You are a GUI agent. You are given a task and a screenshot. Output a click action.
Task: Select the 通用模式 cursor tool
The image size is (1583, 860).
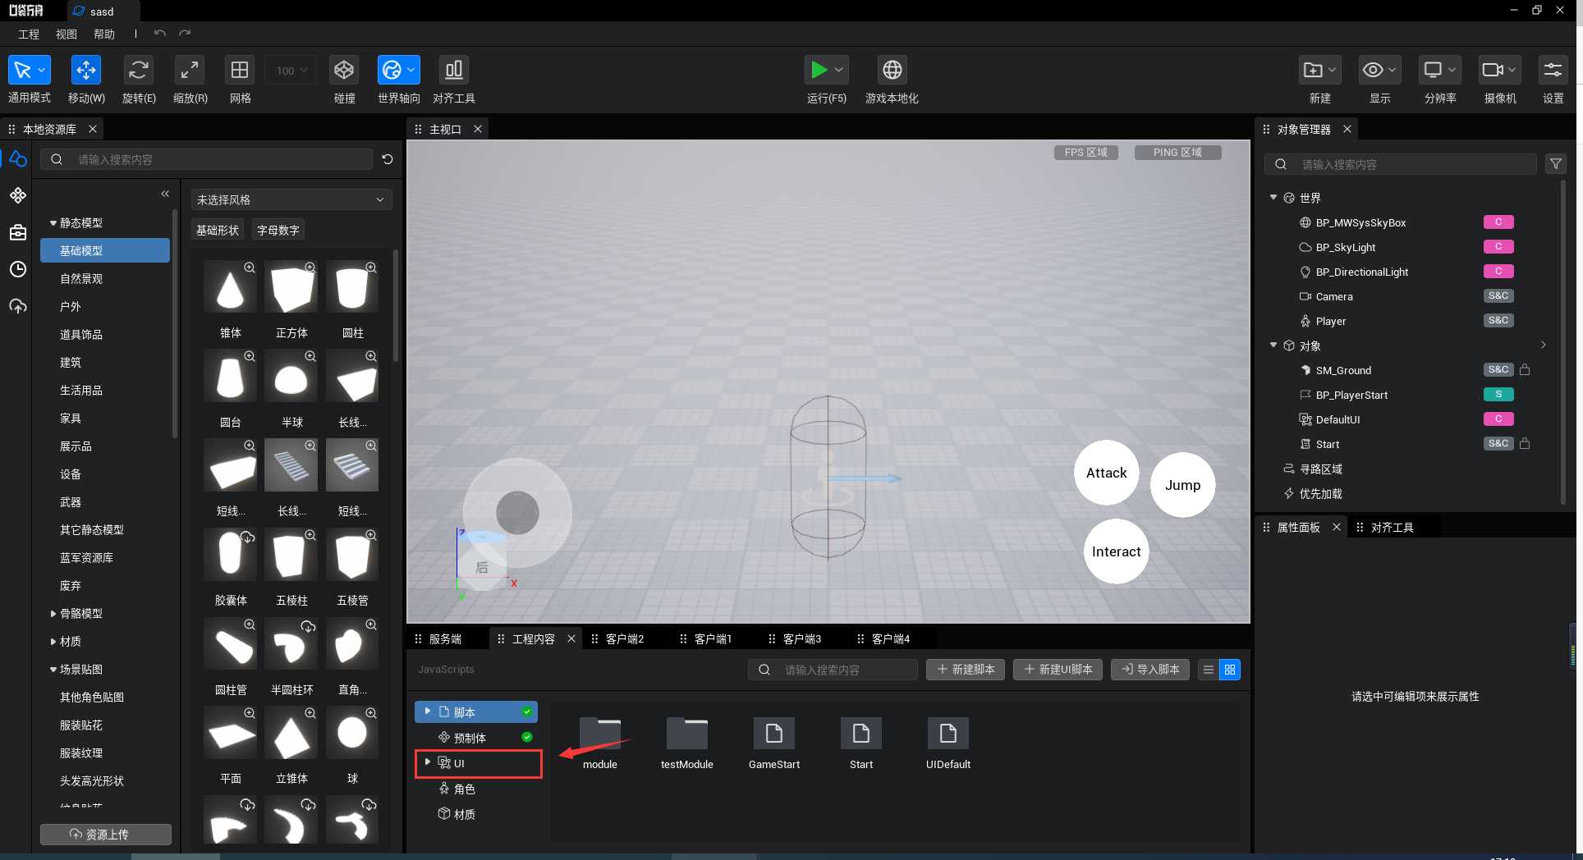pyautogui.click(x=22, y=71)
